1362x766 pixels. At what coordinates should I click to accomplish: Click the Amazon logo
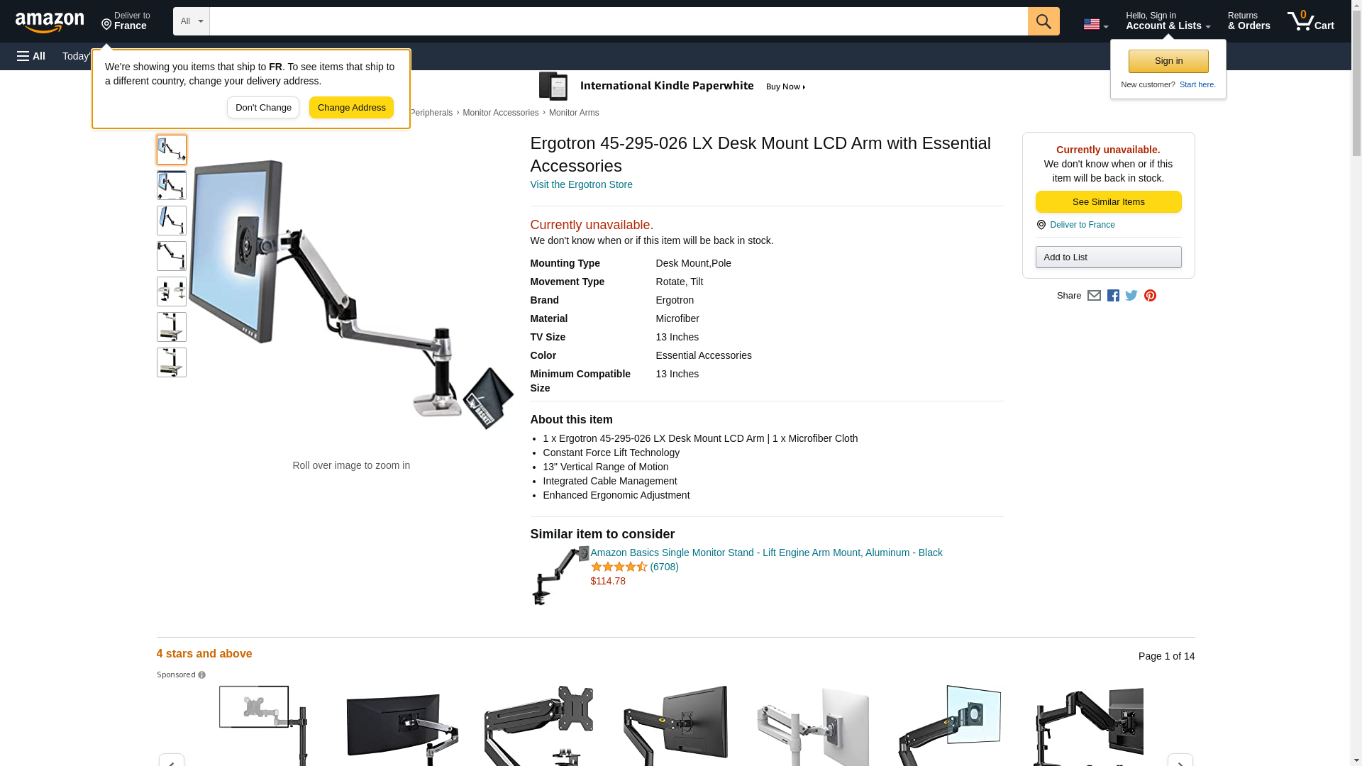tap(50, 22)
